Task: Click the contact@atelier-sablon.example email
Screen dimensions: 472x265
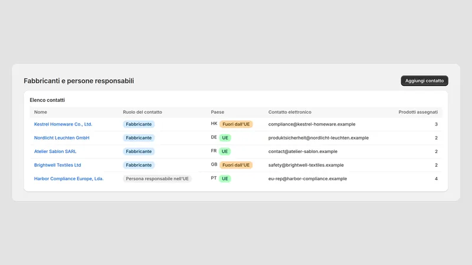Action: click(x=303, y=151)
